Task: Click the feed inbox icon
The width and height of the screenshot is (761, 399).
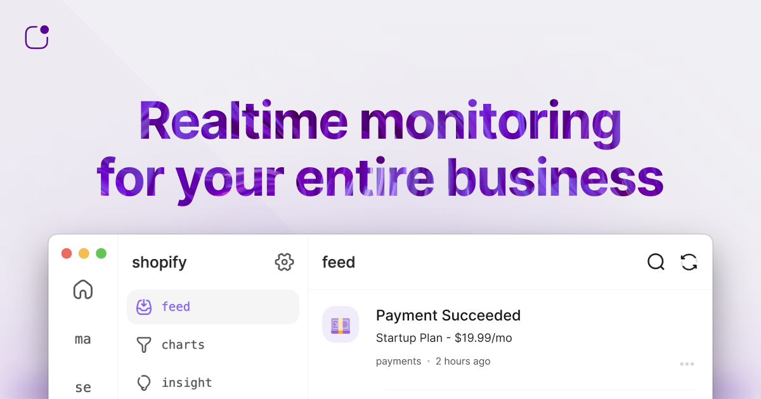Action: [x=145, y=307]
